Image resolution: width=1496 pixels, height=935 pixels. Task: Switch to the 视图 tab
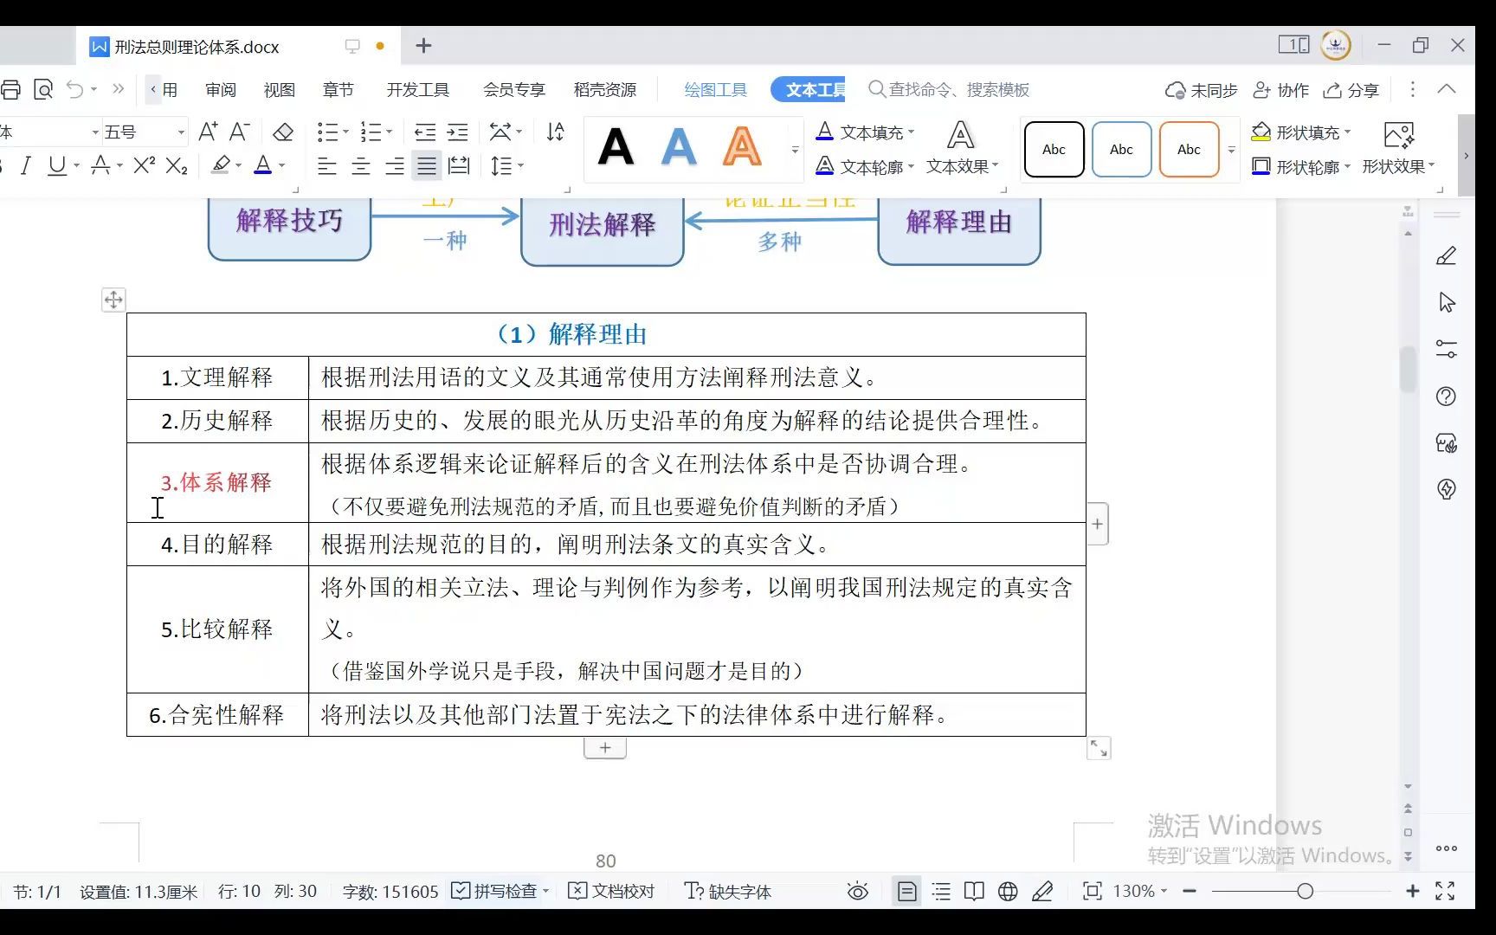(280, 90)
